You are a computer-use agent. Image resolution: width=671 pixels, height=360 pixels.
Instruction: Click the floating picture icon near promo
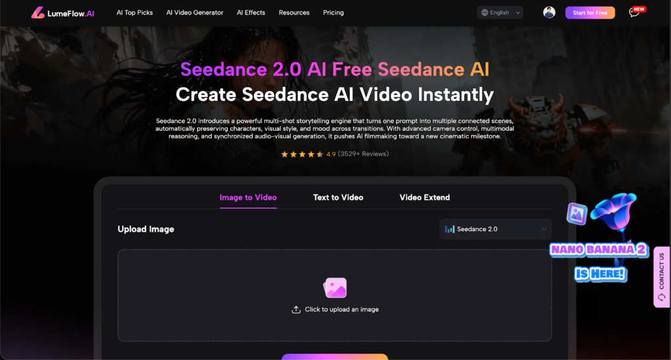click(x=577, y=214)
